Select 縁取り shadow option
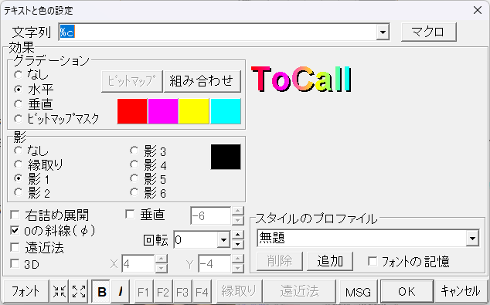 point(19,164)
